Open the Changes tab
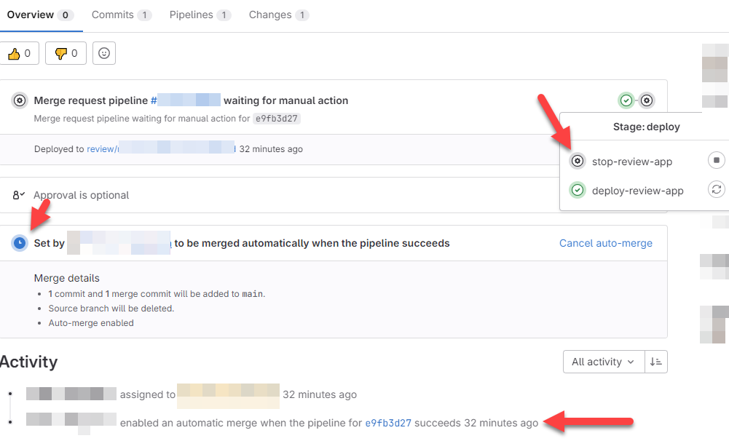 tap(279, 15)
